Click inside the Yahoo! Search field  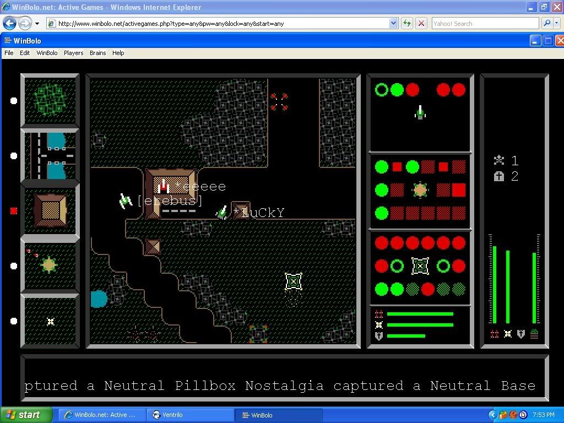click(485, 24)
